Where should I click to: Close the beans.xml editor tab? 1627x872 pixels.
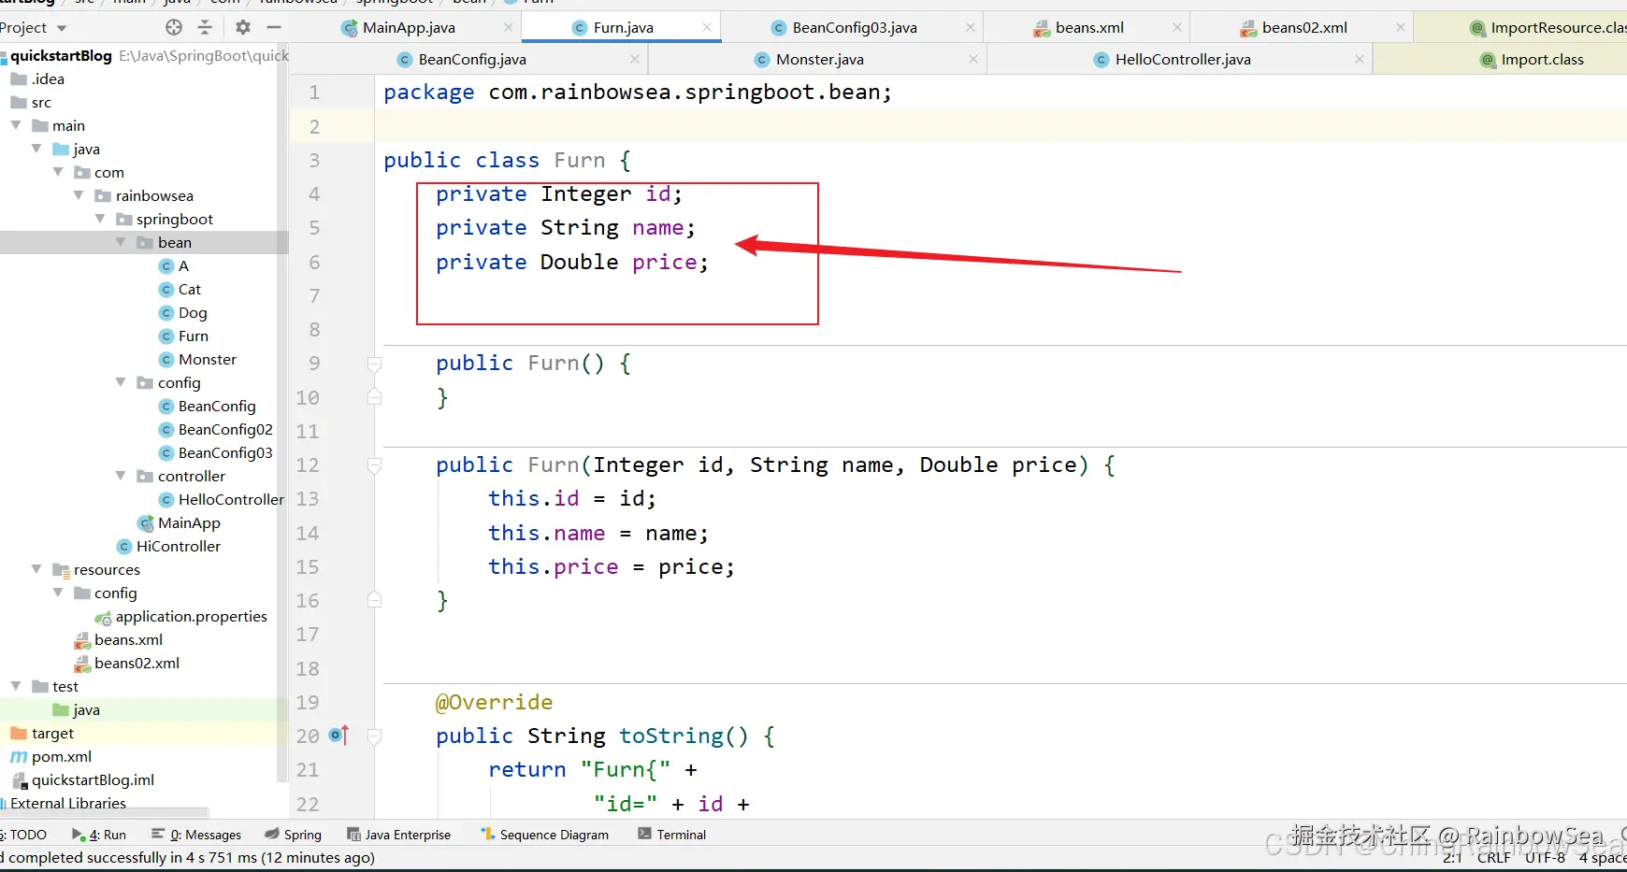tap(1177, 28)
